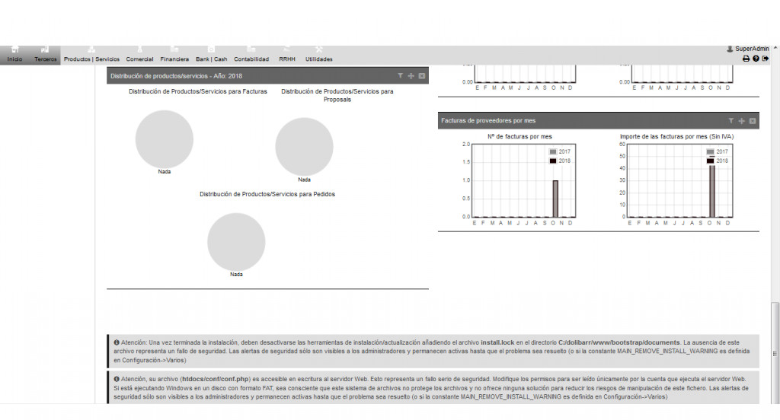
Task: Click 'Nada' label under Proposals pie
Action: pos(304,180)
